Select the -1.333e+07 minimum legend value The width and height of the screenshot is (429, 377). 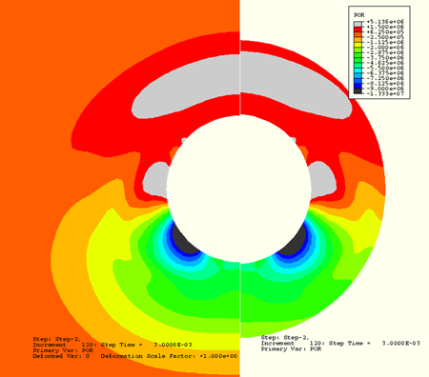pos(385,93)
